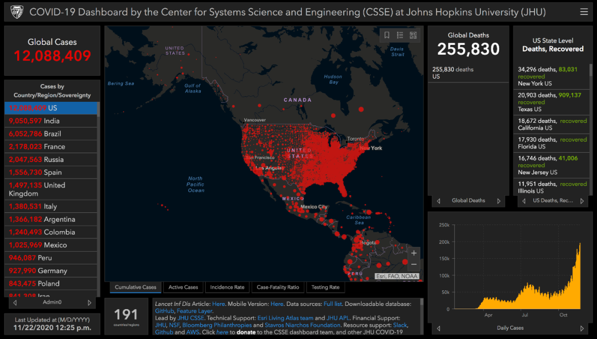
Task: Open the JHU CSSE link
Action: click(x=191, y=318)
